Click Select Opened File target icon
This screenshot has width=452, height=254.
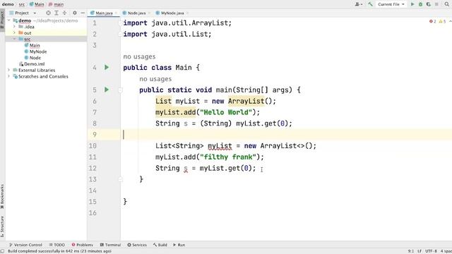click(49, 13)
